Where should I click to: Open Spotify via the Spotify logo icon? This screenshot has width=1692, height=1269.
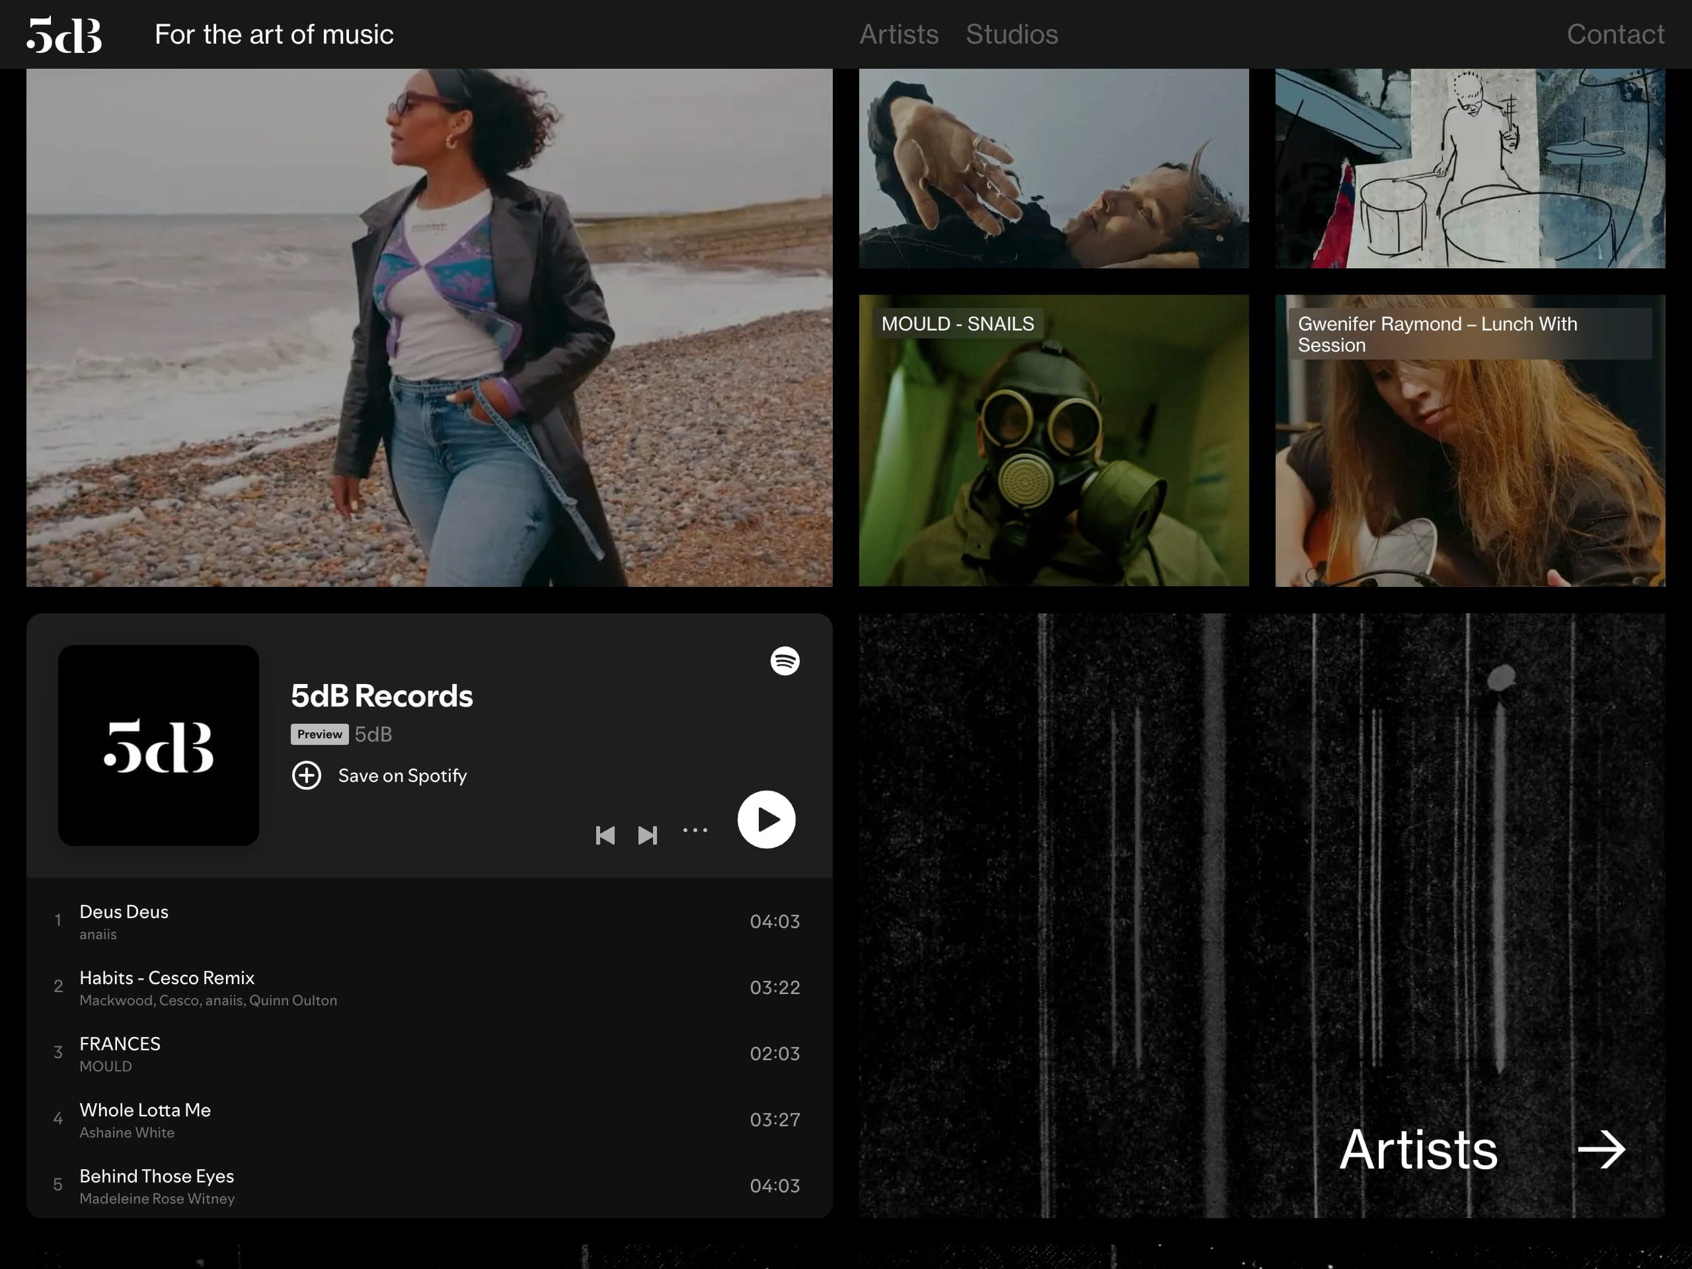click(x=784, y=661)
